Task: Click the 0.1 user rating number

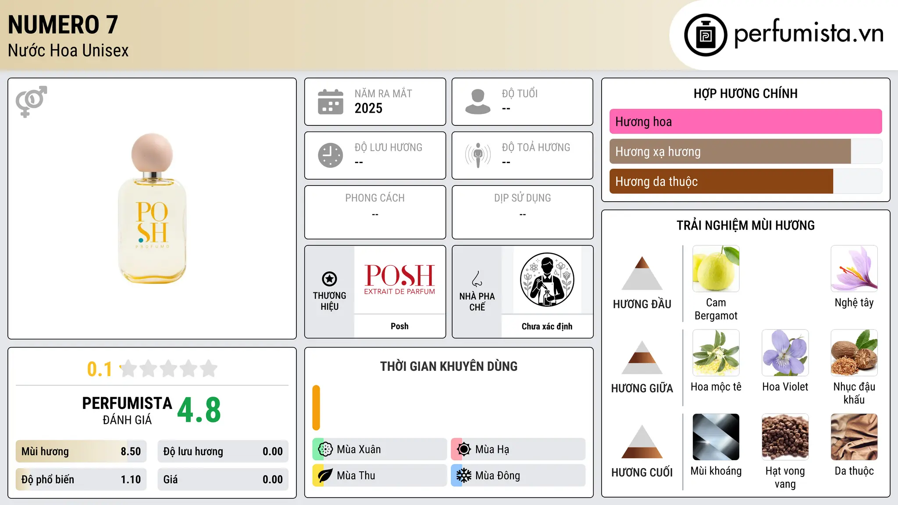Action: coord(100,369)
